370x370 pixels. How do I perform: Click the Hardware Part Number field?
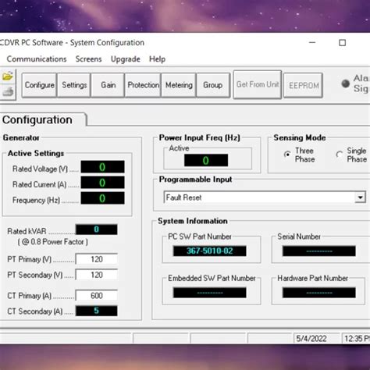319,293
